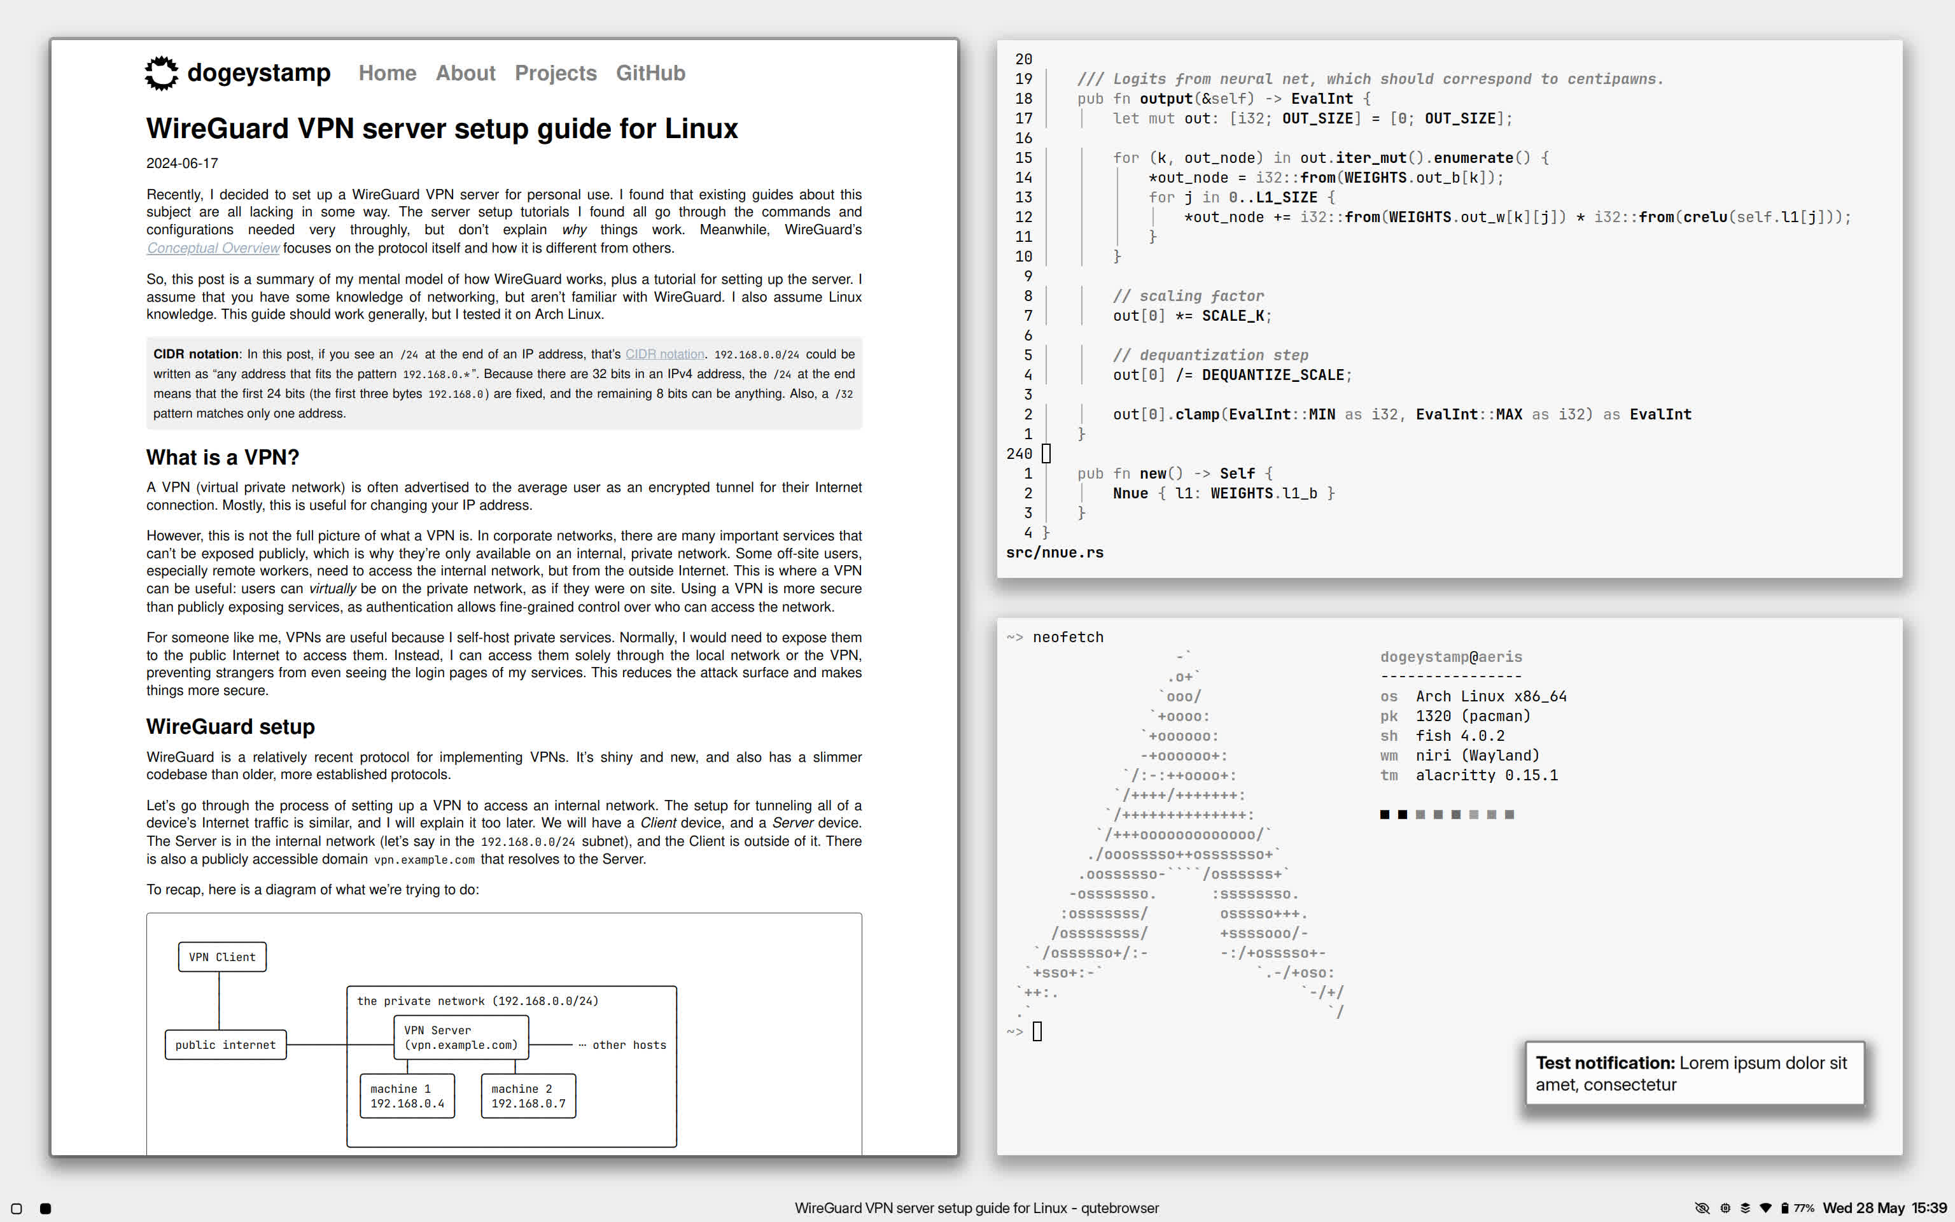
Task: Click the VPN Server box in diagram
Action: (x=461, y=1037)
